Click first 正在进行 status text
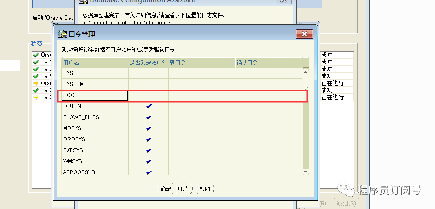This screenshot has width=435, height=209. coord(333,83)
